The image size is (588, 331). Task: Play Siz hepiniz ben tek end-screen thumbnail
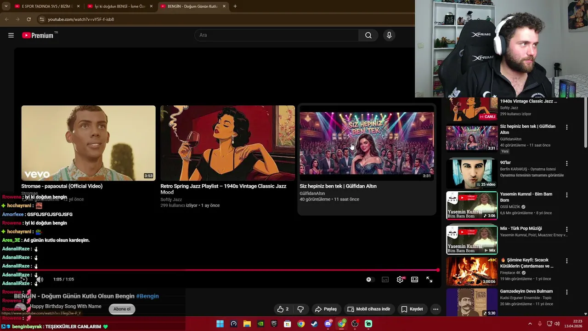pyautogui.click(x=367, y=143)
